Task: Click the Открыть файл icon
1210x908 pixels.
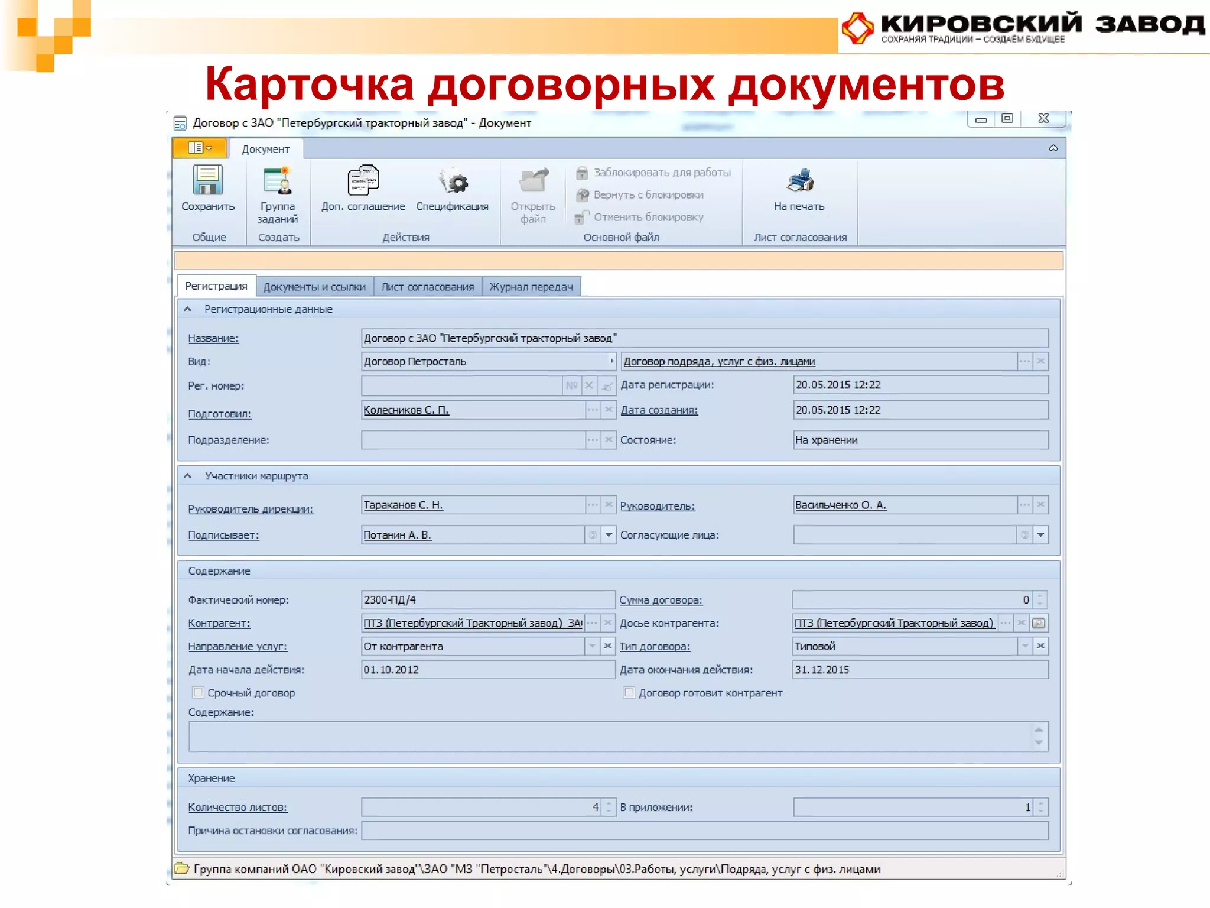Action: [x=534, y=180]
